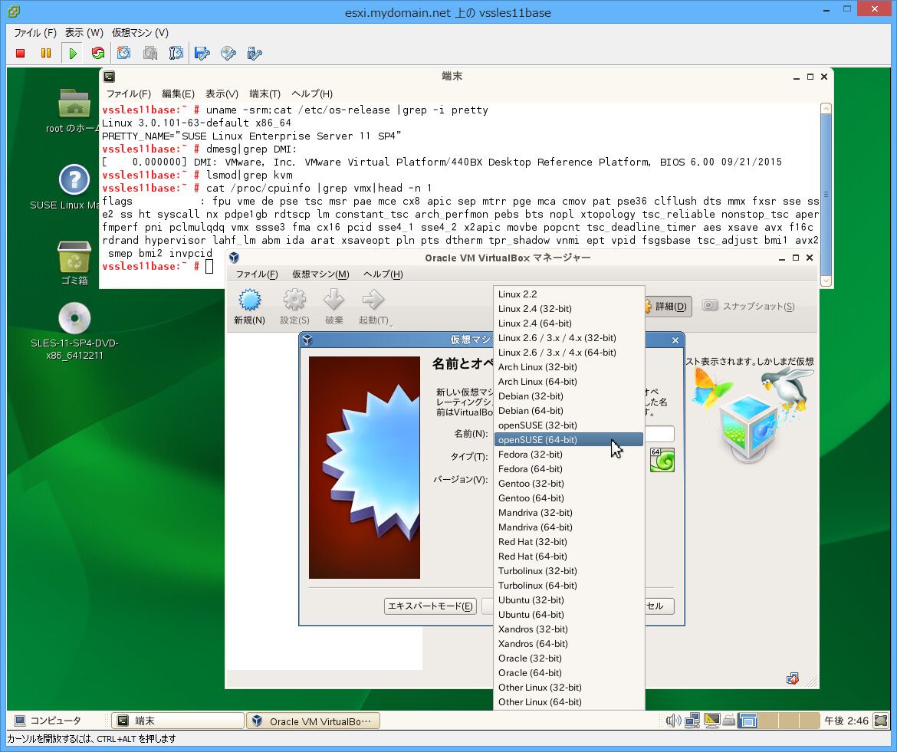Click the USB device connection icon
This screenshot has width=897, height=752.
(254, 53)
